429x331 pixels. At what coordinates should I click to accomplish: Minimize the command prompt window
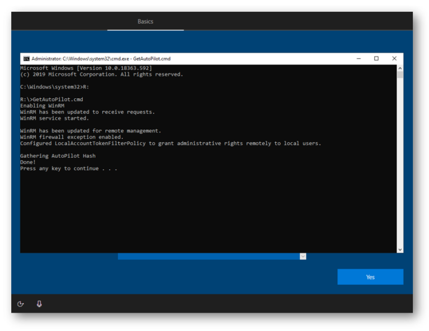(359, 59)
